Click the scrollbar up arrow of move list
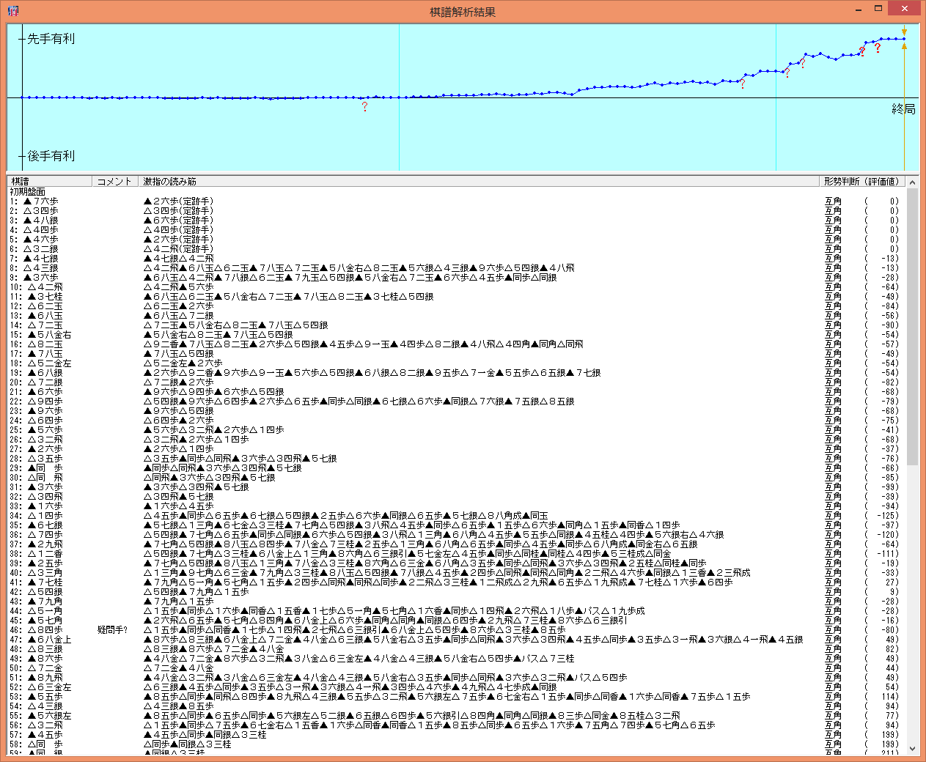The height and width of the screenshot is (762, 926). tap(912, 182)
